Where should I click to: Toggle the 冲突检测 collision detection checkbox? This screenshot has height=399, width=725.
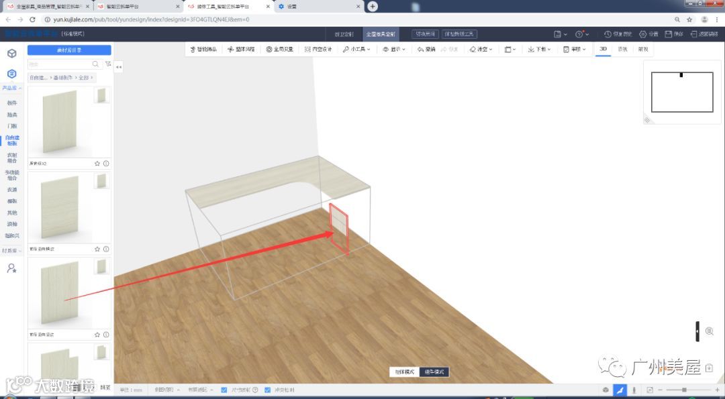pos(267,390)
